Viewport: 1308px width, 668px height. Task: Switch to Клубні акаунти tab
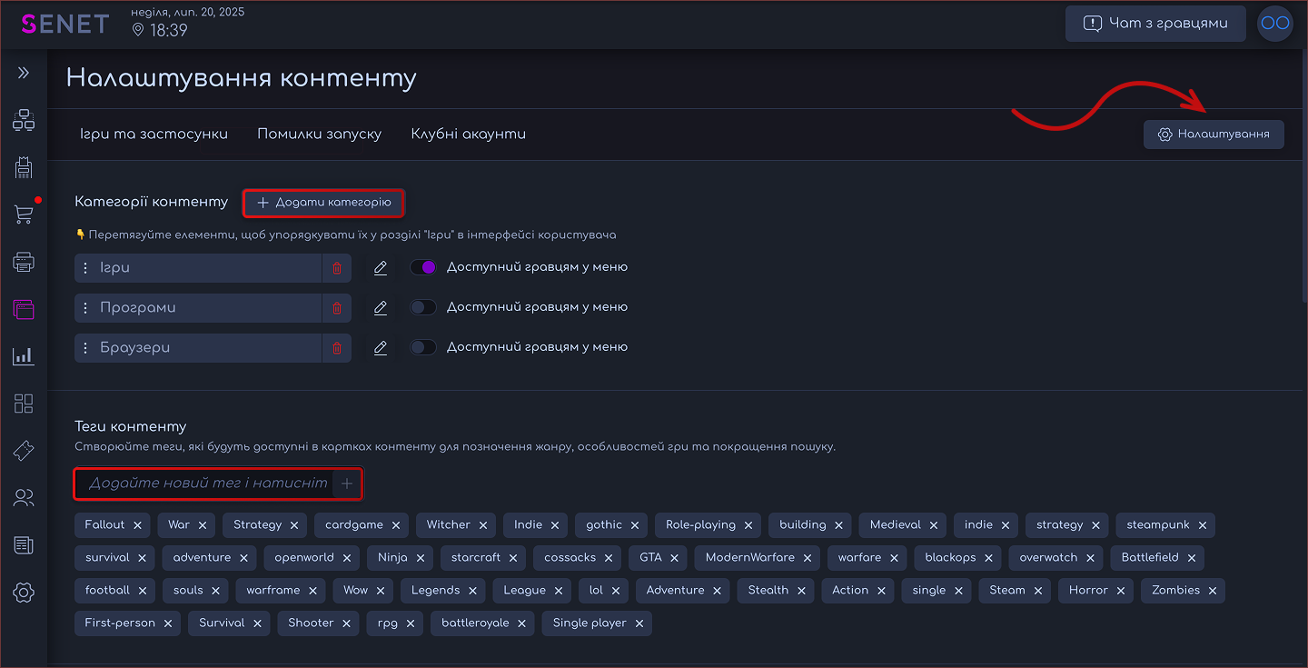pyautogui.click(x=468, y=135)
